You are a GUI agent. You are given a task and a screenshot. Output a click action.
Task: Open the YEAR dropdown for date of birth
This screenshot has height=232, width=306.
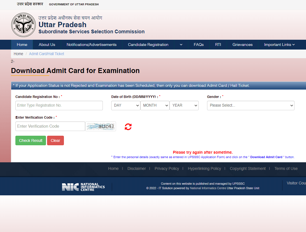click(184, 106)
